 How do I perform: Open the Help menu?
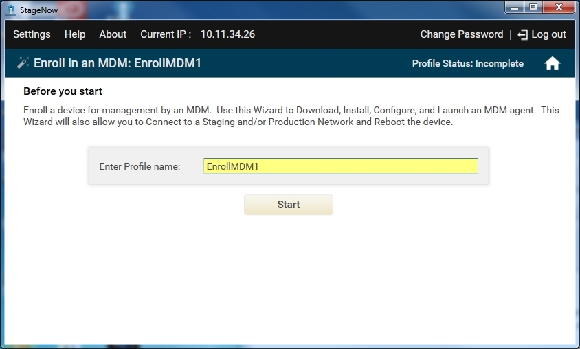point(75,34)
